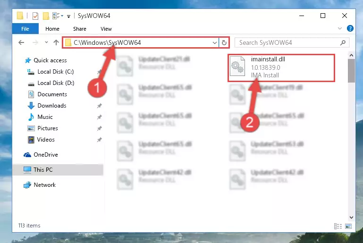363x243 pixels.
Task: Switch to the Share ribbon tab
Action: (80, 29)
